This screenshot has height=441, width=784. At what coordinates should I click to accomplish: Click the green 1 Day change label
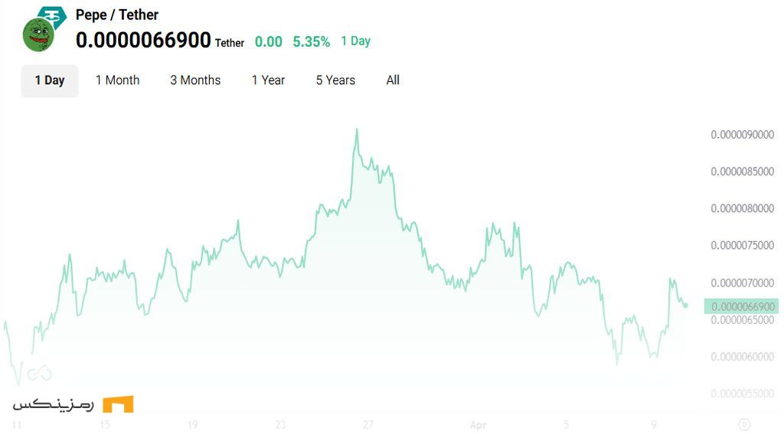[x=355, y=41]
